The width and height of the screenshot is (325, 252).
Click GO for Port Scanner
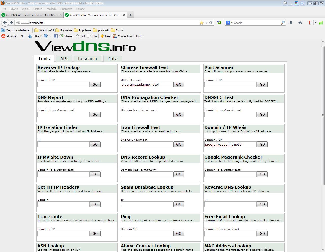coord(262,84)
